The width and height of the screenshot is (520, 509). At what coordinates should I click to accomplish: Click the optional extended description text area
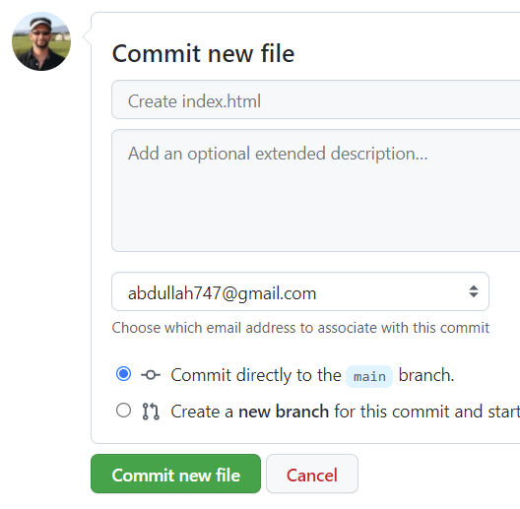(316, 190)
